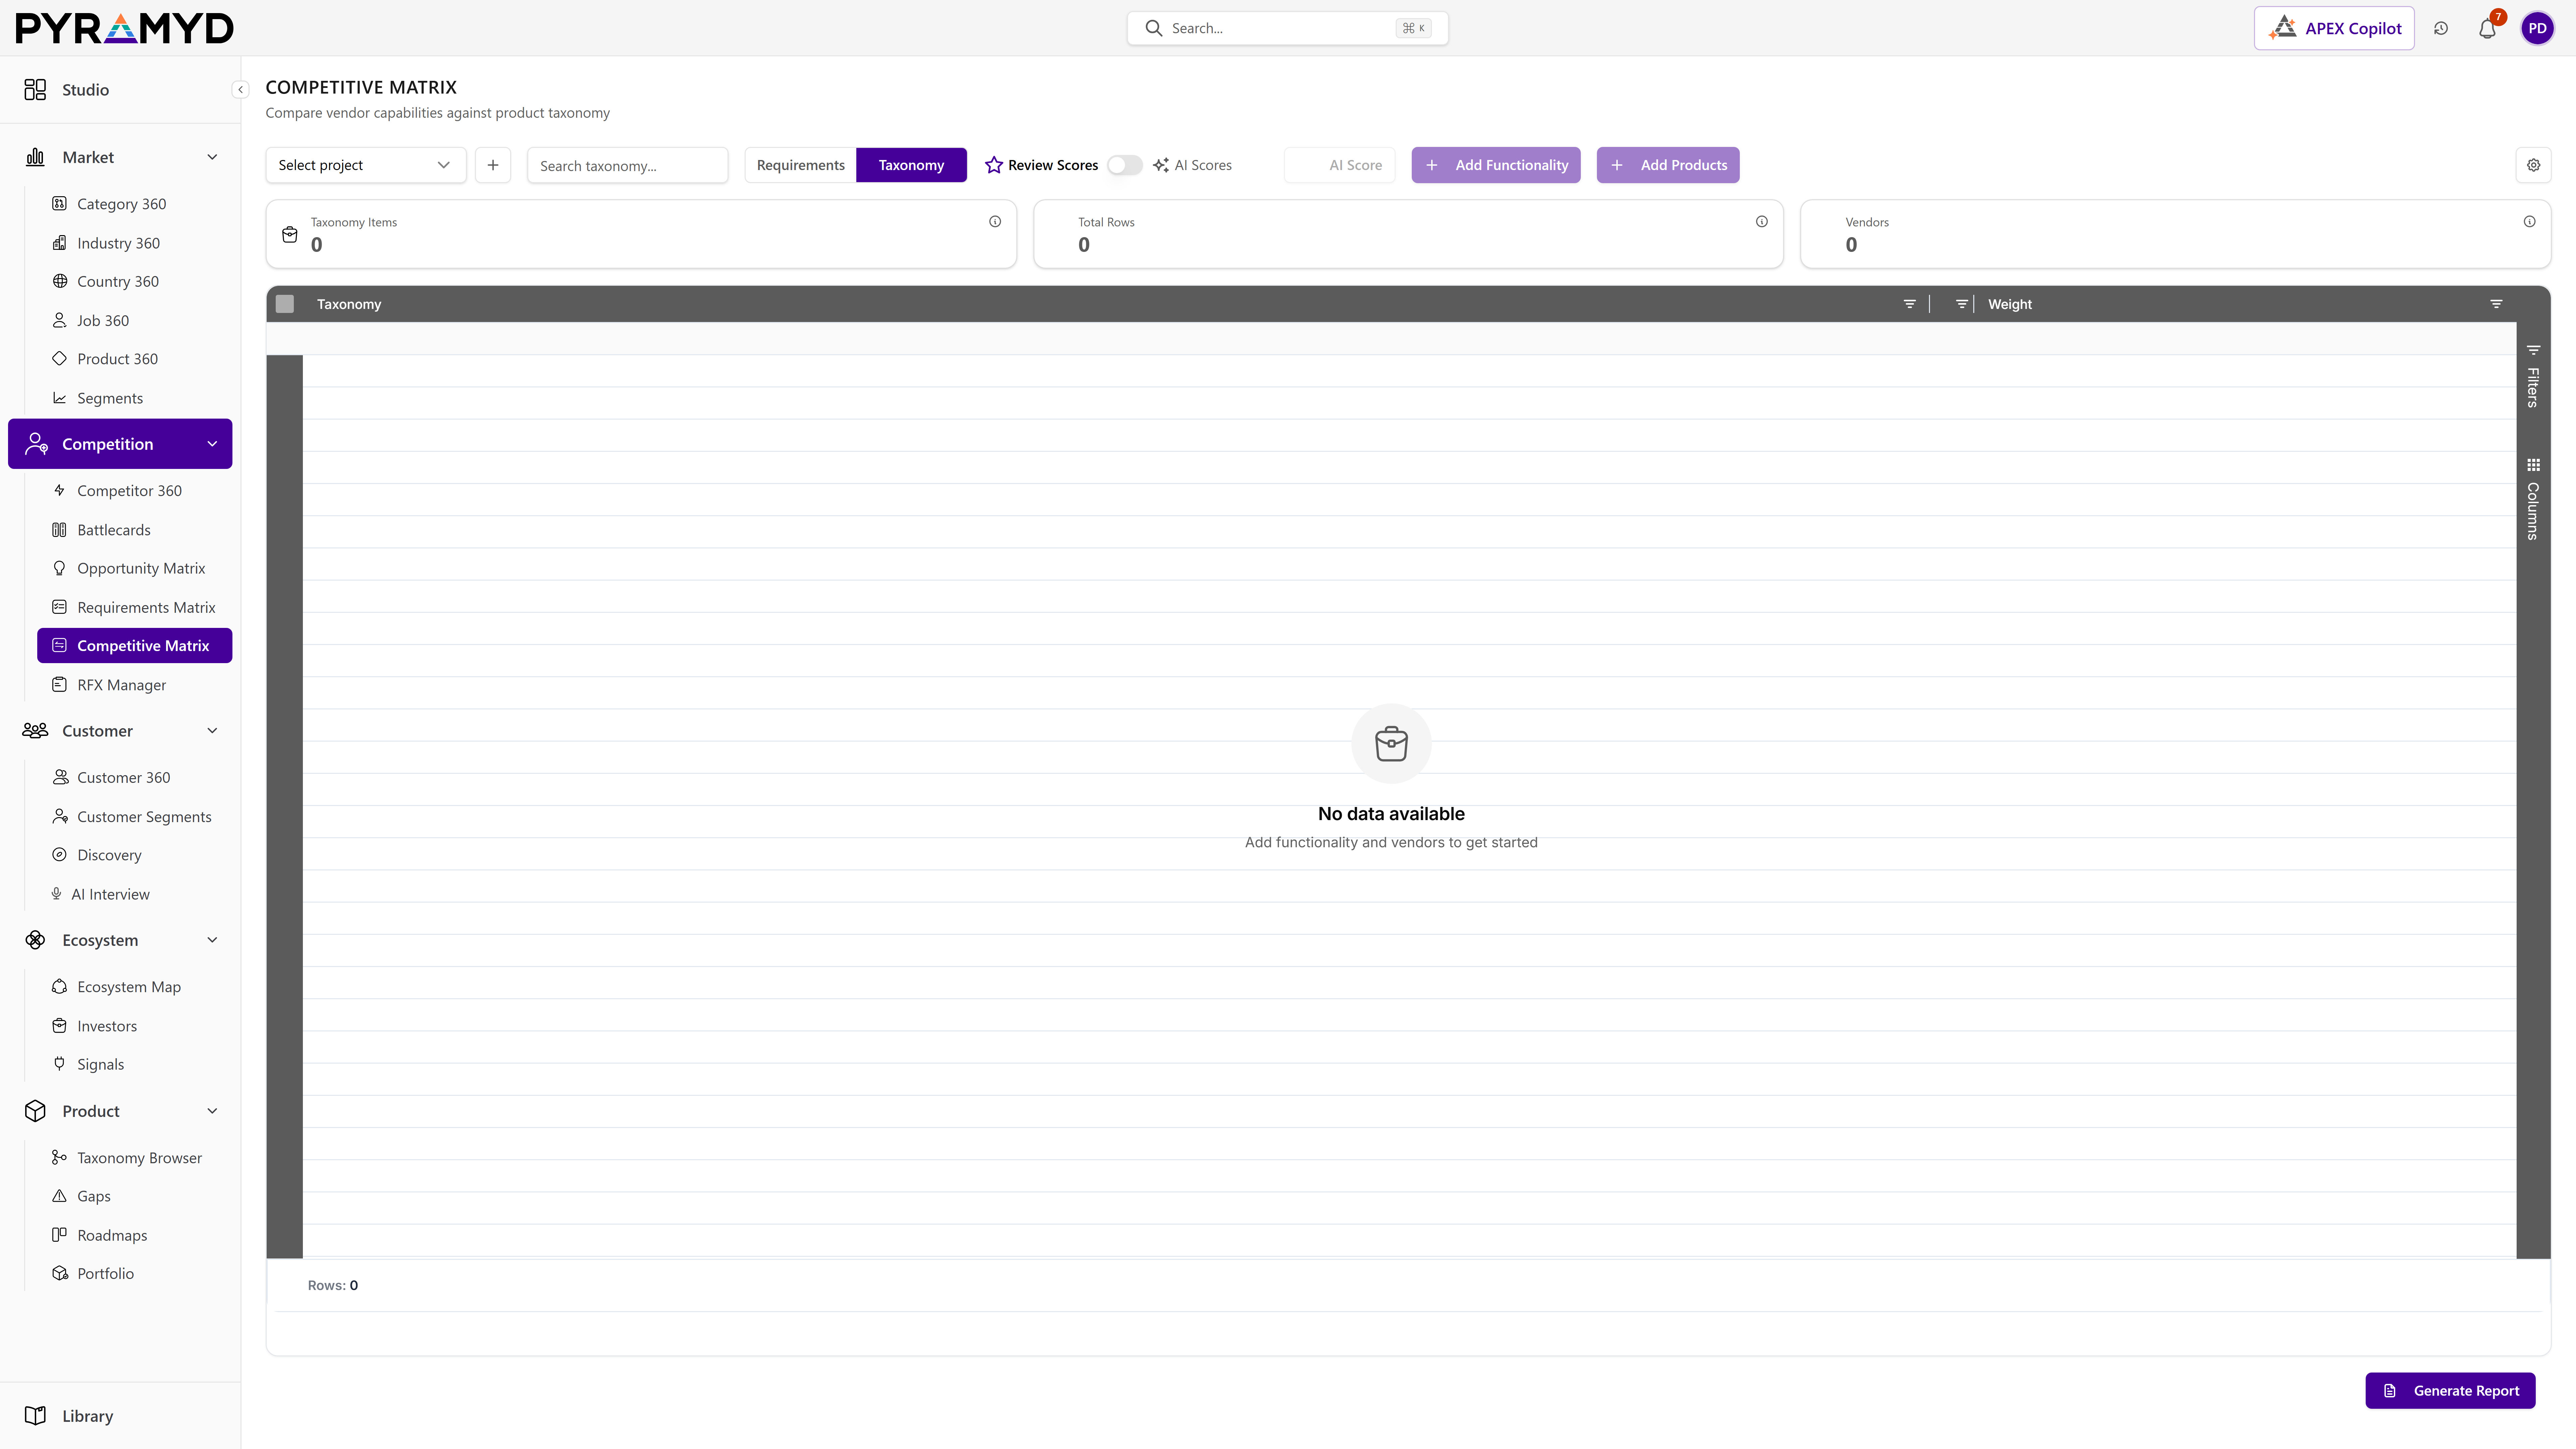This screenshot has width=2576, height=1449.
Task: Open Investors page
Action: (x=107, y=1026)
